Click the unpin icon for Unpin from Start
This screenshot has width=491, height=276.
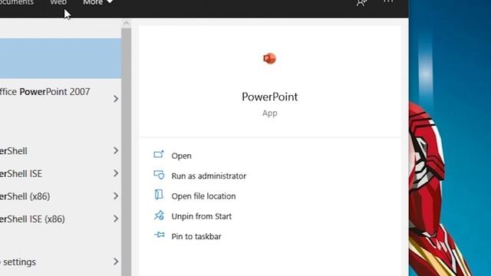point(159,215)
